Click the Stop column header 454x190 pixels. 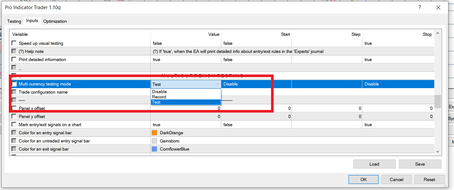398,34
